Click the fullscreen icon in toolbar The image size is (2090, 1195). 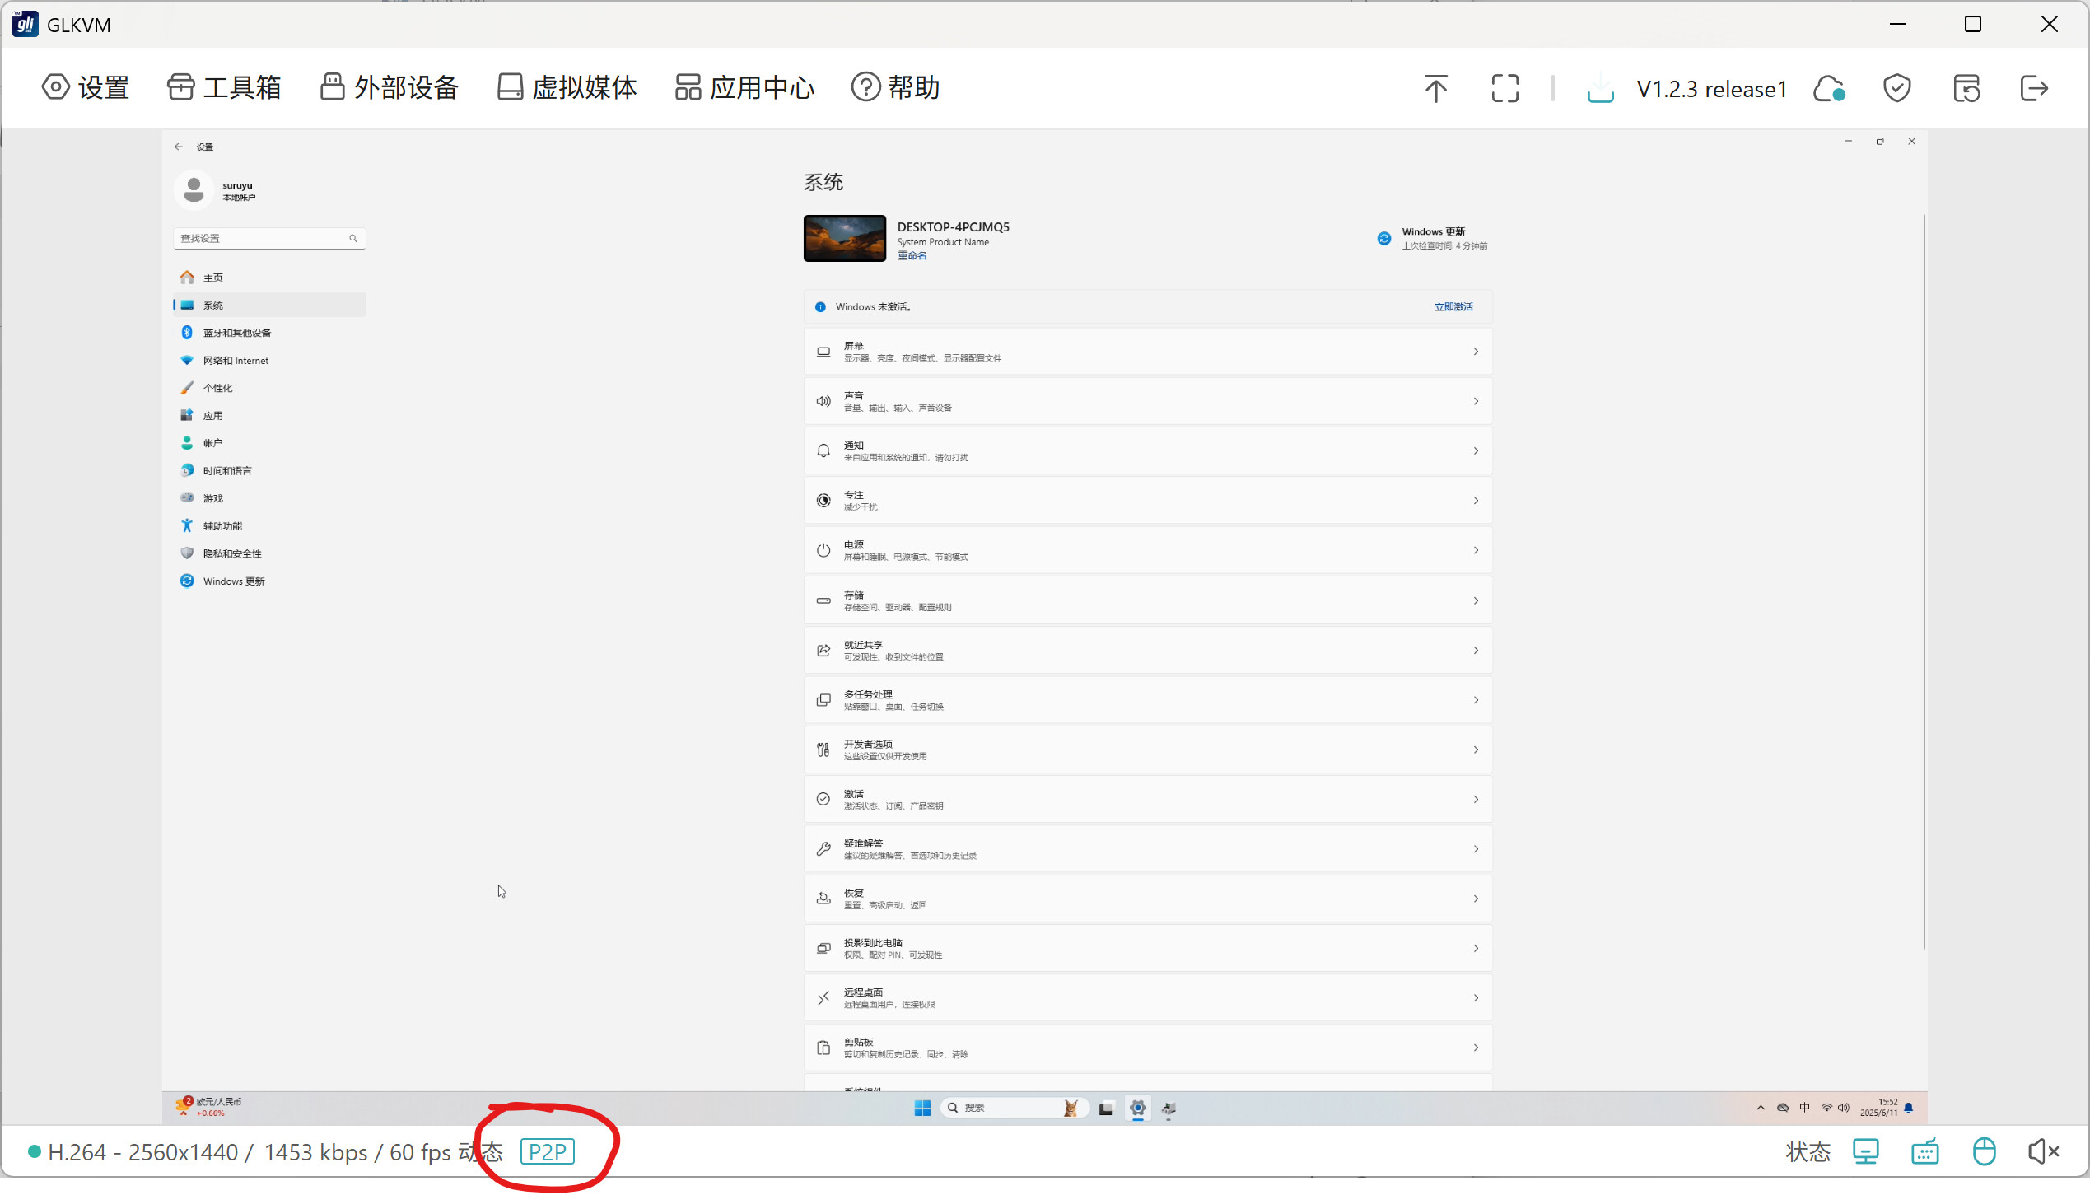click(1505, 88)
